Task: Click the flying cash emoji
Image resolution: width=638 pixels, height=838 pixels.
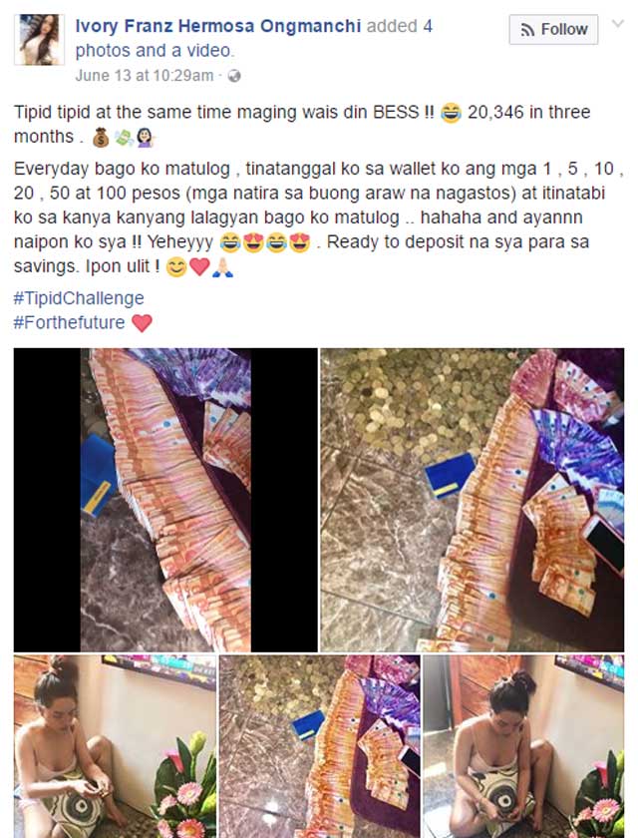Action: pos(124,138)
